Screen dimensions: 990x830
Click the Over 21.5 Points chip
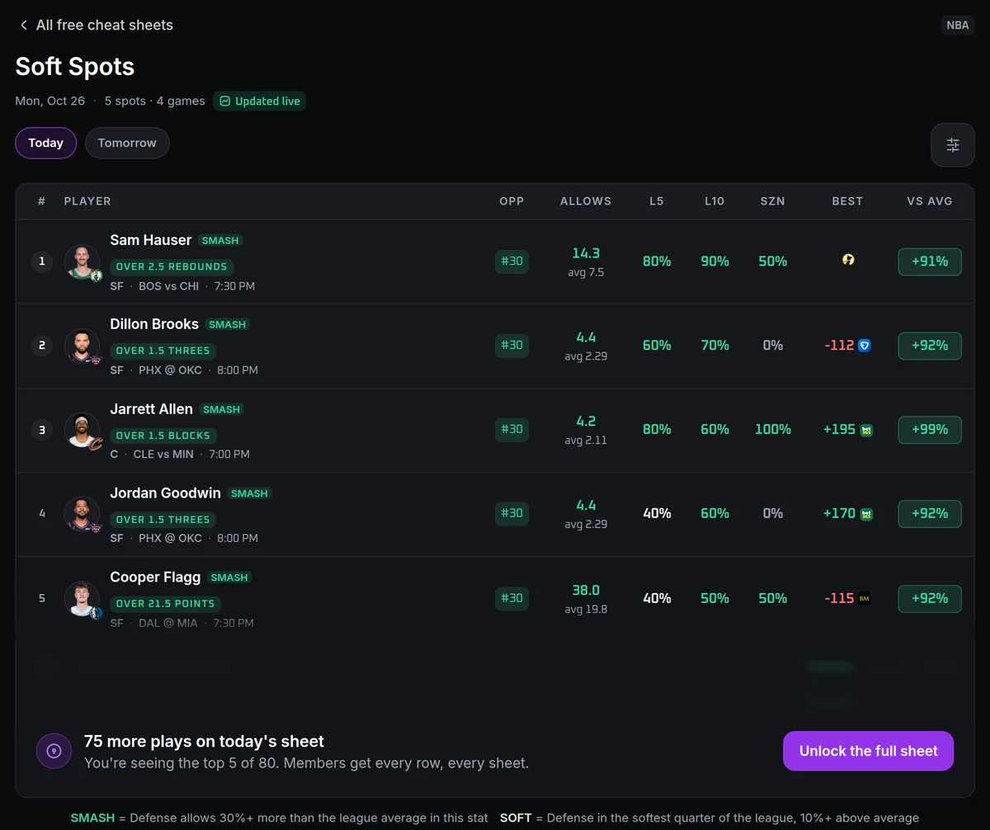(165, 603)
